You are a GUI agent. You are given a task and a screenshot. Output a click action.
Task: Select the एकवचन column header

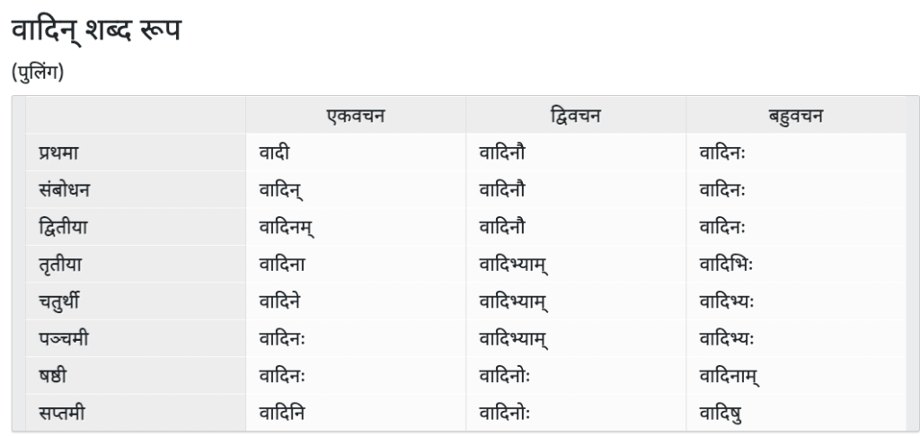(355, 116)
